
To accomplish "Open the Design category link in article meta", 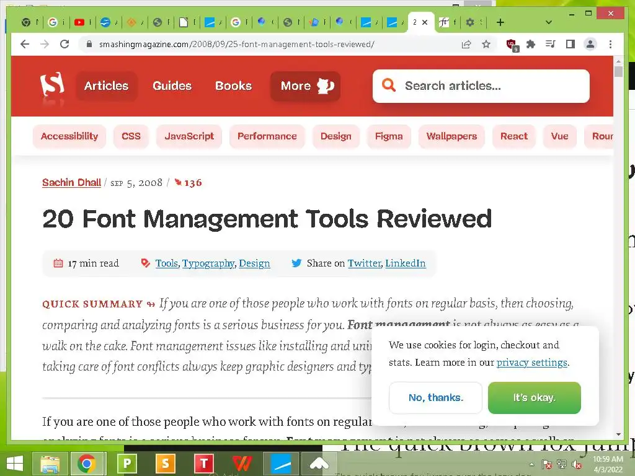I will pos(254,263).
